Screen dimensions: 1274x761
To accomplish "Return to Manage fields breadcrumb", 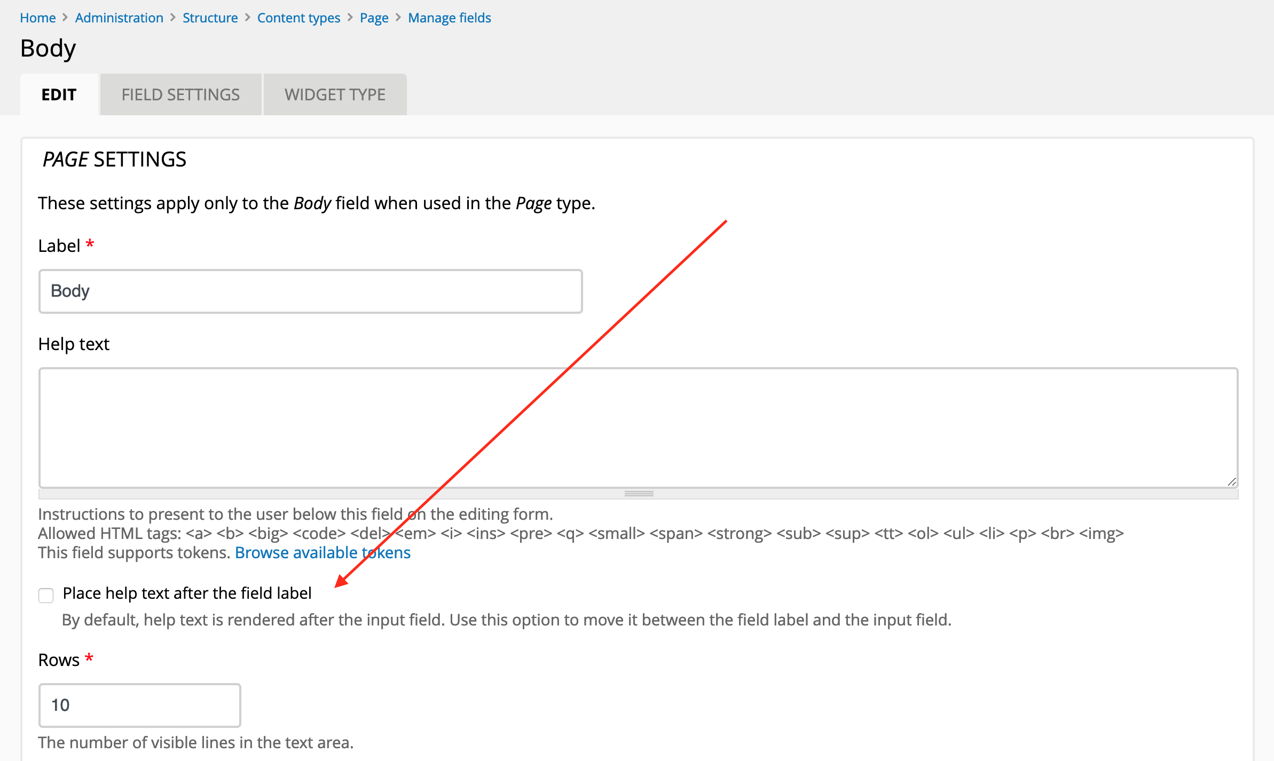I will [x=449, y=18].
